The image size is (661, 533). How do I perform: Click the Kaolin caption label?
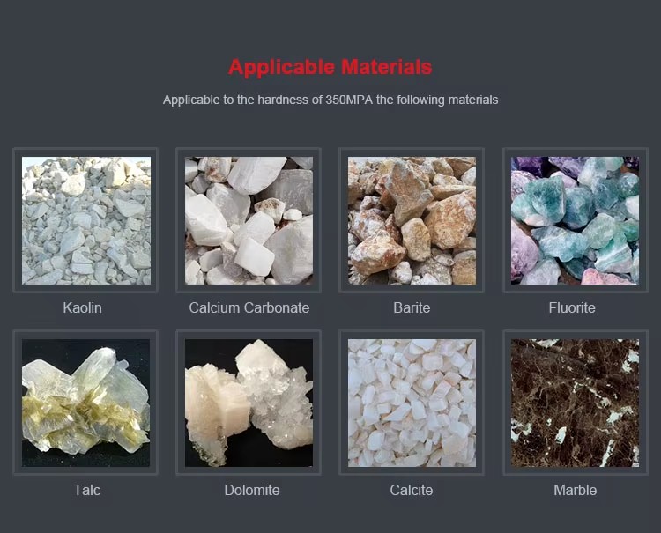point(83,307)
